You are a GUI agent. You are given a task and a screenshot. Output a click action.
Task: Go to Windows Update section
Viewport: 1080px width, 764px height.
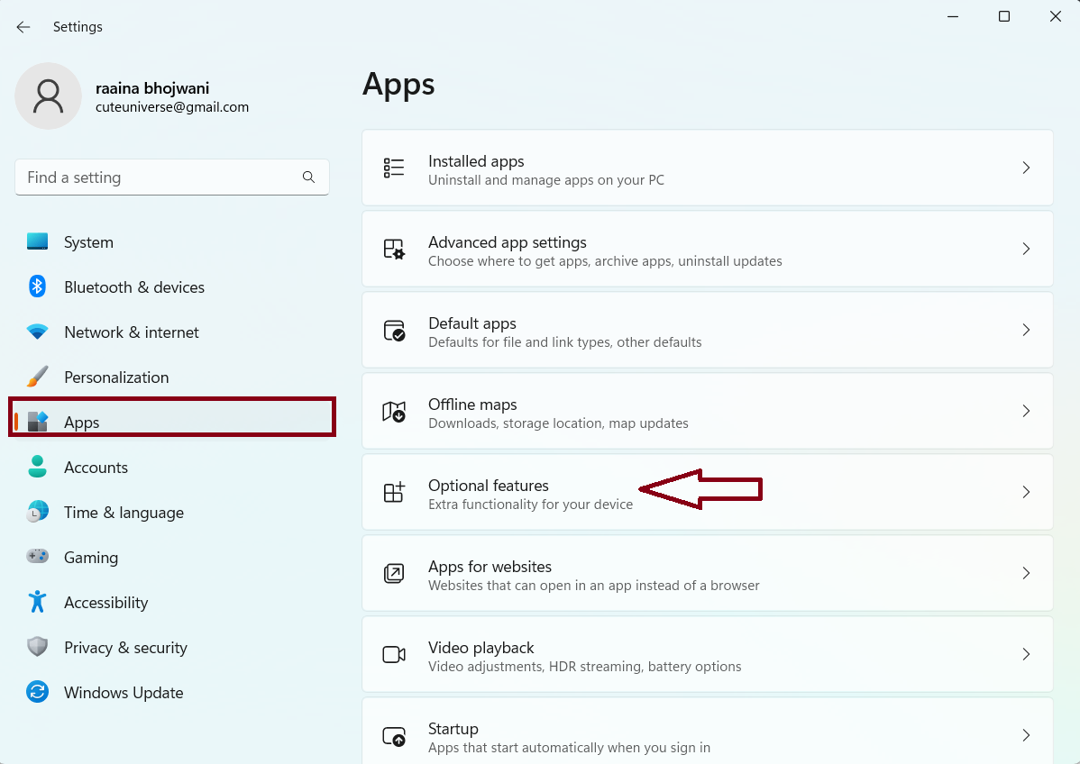(124, 693)
